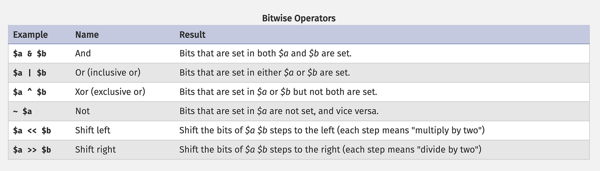Click the $a & $b example cell
Screen dimensions: 600x171
[30, 54]
